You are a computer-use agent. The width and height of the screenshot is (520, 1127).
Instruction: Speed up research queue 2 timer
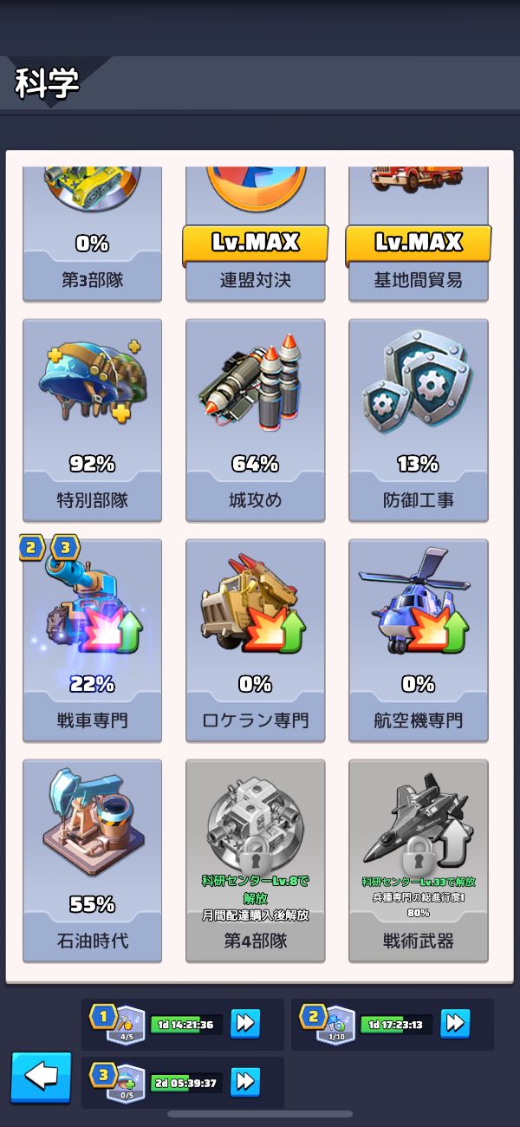coord(455,1024)
